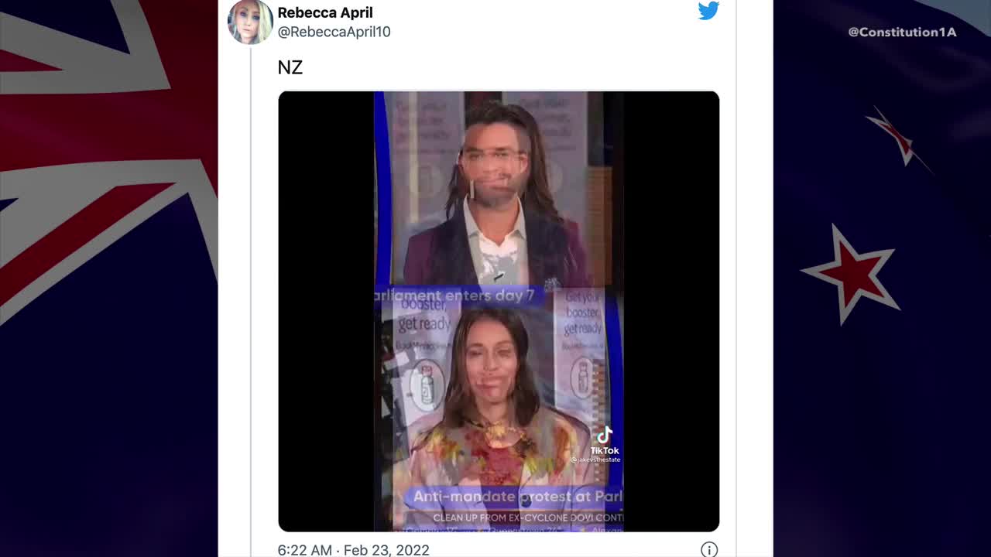Click the @RebeccaApril10 handle
Screen dimensions: 991x557
coord(334,32)
